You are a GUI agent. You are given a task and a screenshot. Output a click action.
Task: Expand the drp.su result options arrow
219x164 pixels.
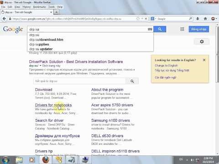tap(41, 66)
